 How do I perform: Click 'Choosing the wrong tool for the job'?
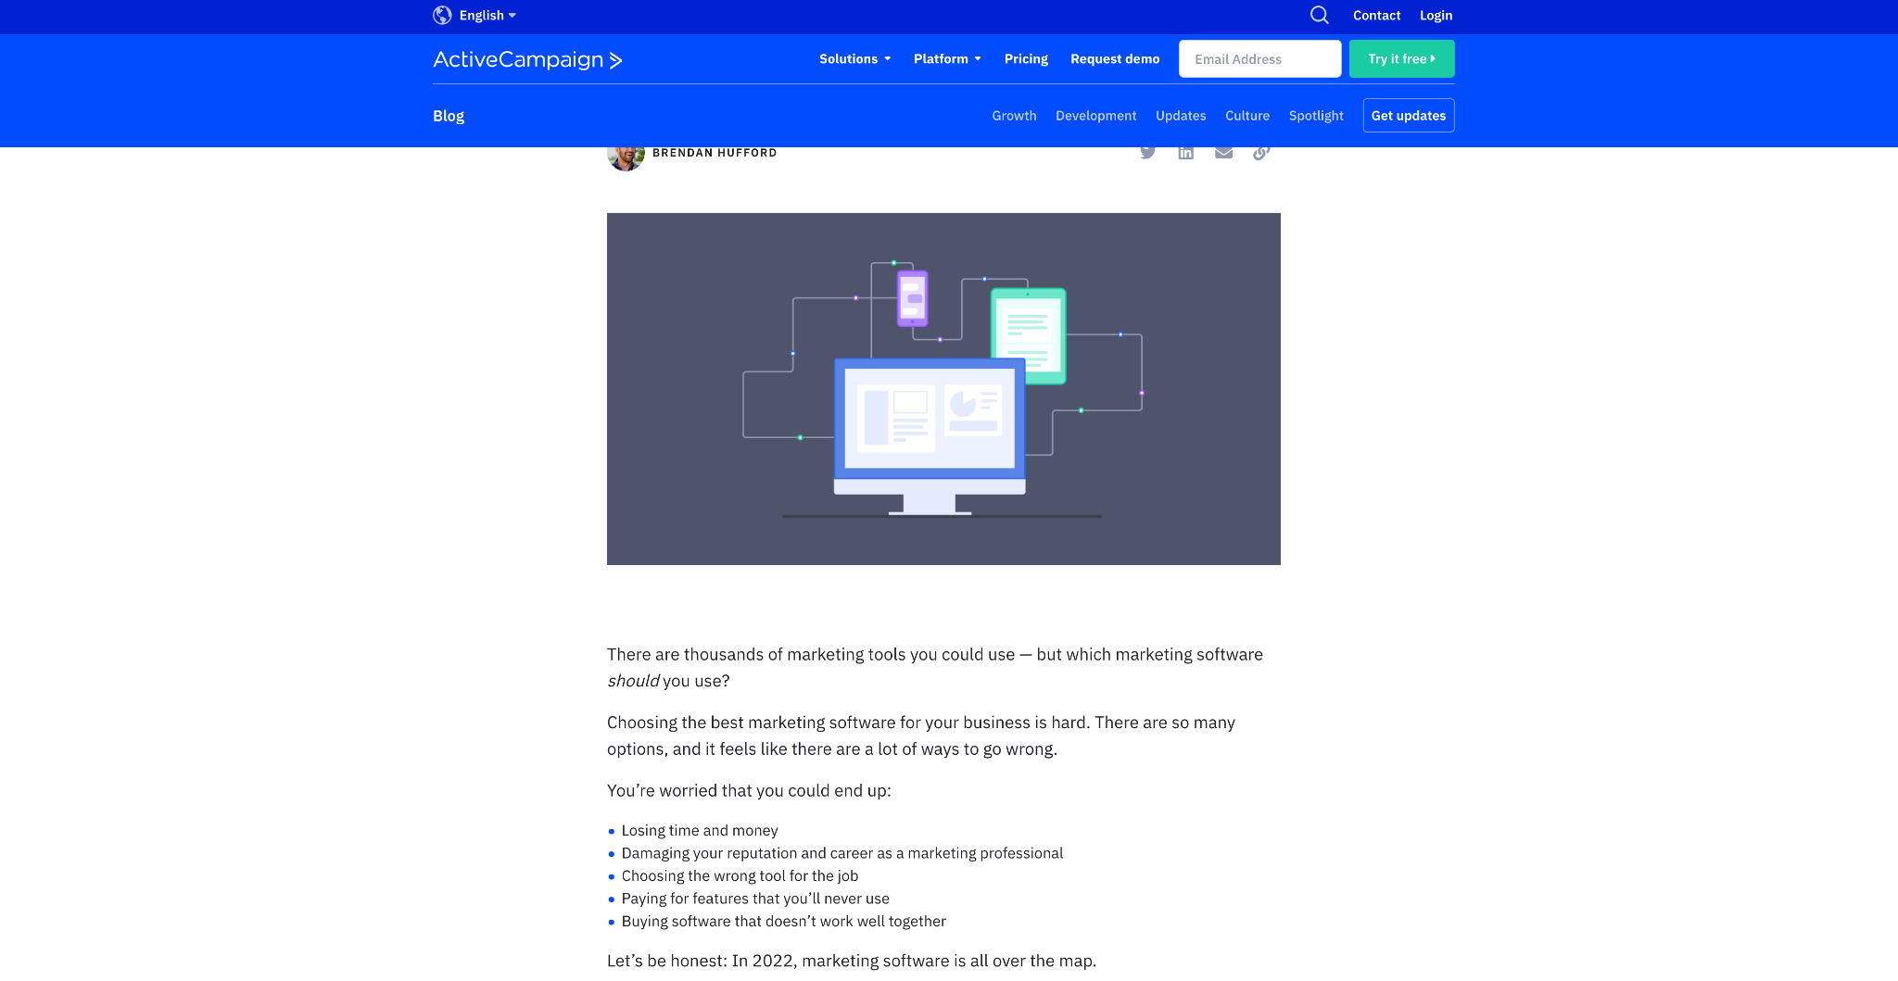(x=740, y=876)
